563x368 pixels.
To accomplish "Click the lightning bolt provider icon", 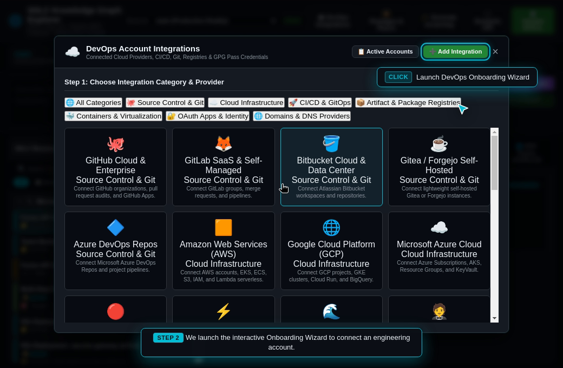I will pos(224,312).
